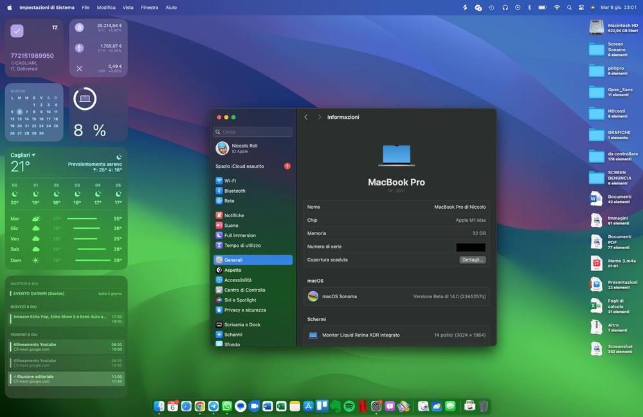Click the battery icon in menu bar
643x417 pixels.
pos(543,7)
